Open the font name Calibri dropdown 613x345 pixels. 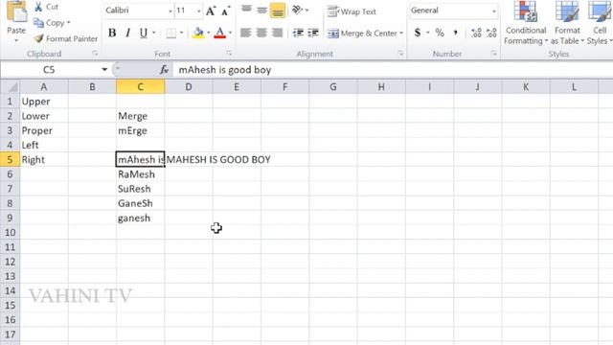170,11
